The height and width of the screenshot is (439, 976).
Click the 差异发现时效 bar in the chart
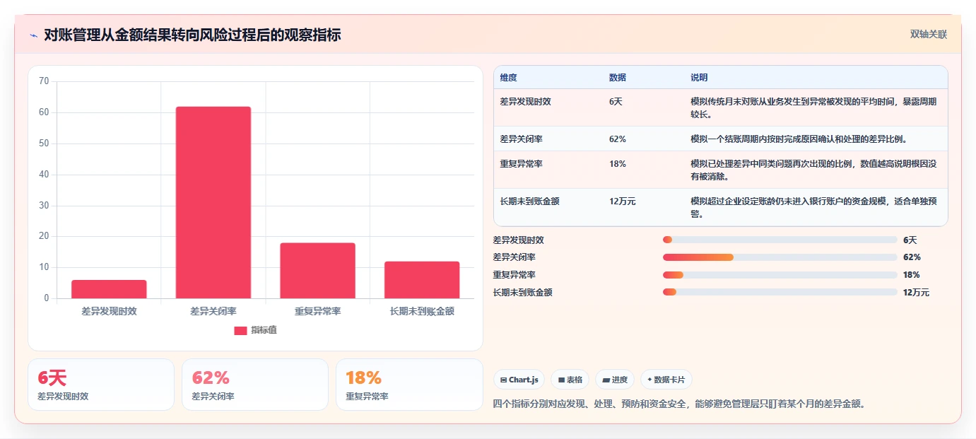pyautogui.click(x=109, y=289)
